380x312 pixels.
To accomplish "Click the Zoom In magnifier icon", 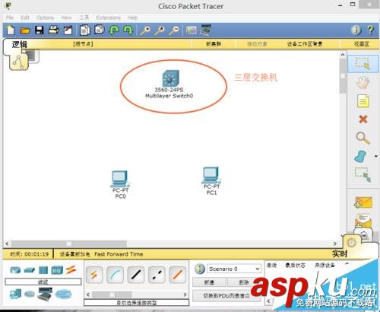I will tap(145, 30).
